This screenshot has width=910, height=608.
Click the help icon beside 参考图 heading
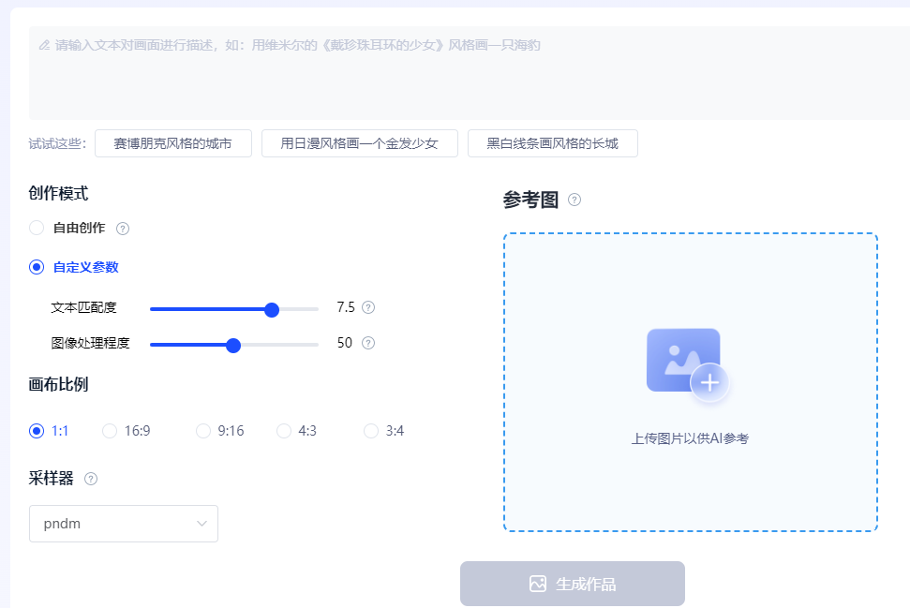(x=574, y=200)
